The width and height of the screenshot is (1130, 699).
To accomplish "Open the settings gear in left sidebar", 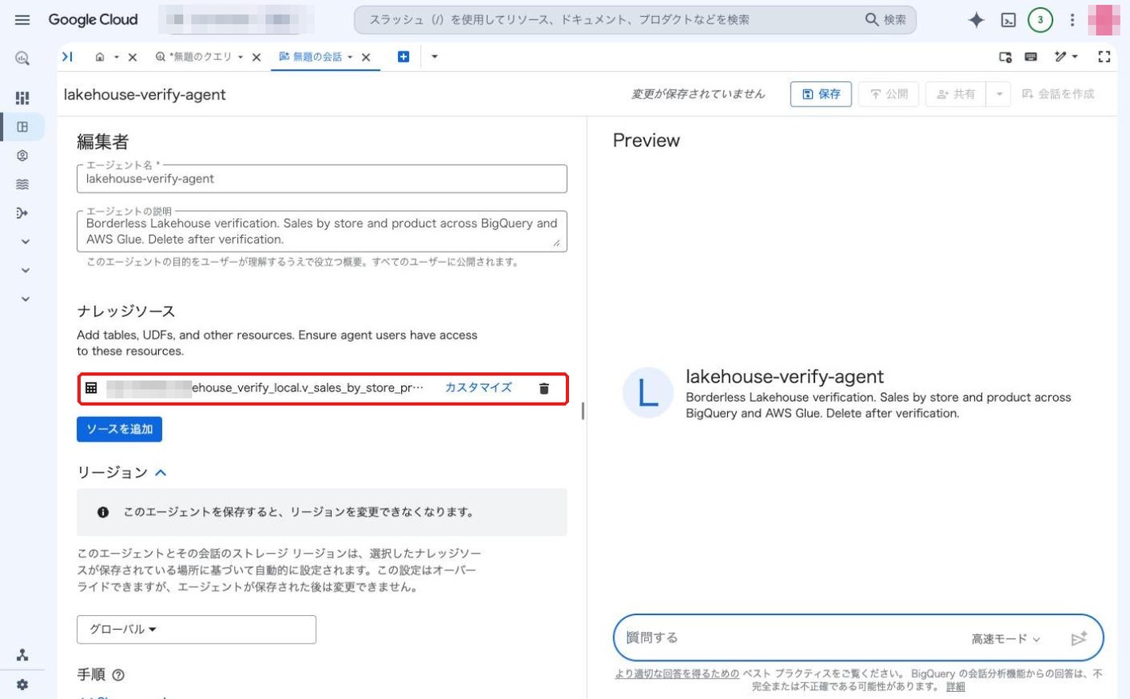I will click(22, 685).
